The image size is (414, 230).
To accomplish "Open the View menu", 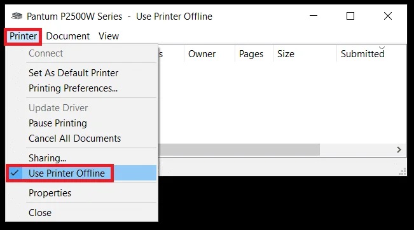I will 109,36.
